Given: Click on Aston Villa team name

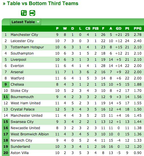Looking at the screenshot, I should (20, 153).
